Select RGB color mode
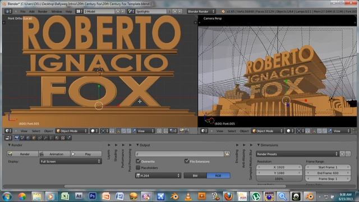 (218, 176)
